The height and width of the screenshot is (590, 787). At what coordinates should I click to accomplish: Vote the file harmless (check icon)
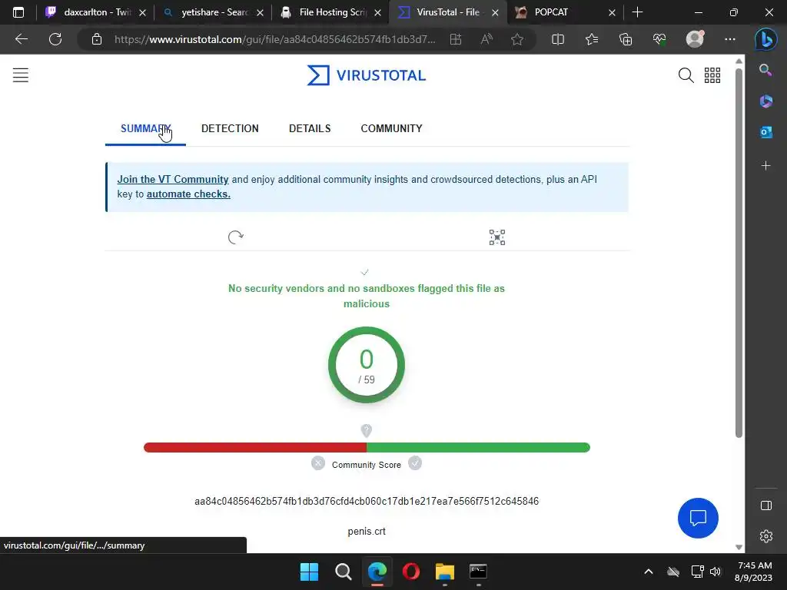coord(414,463)
